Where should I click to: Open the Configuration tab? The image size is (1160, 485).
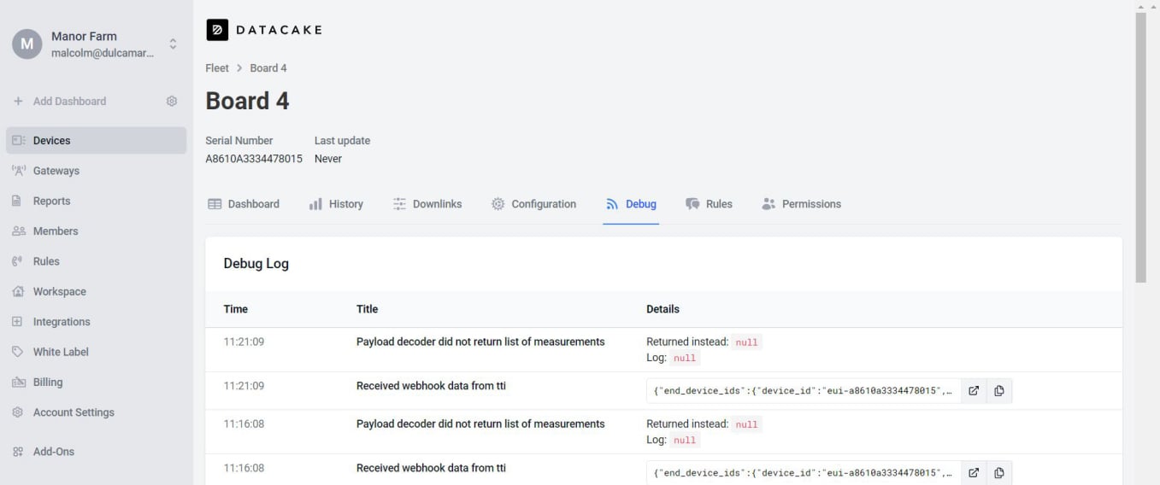(x=533, y=204)
